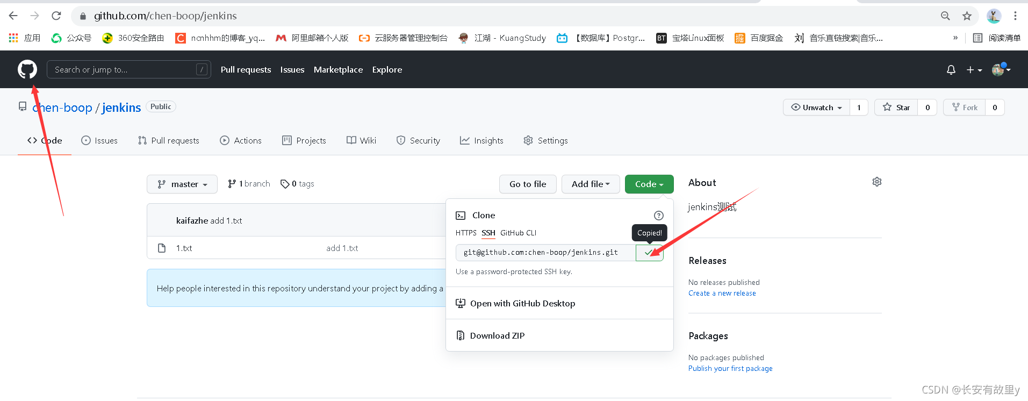Open the Actions tab

241,140
